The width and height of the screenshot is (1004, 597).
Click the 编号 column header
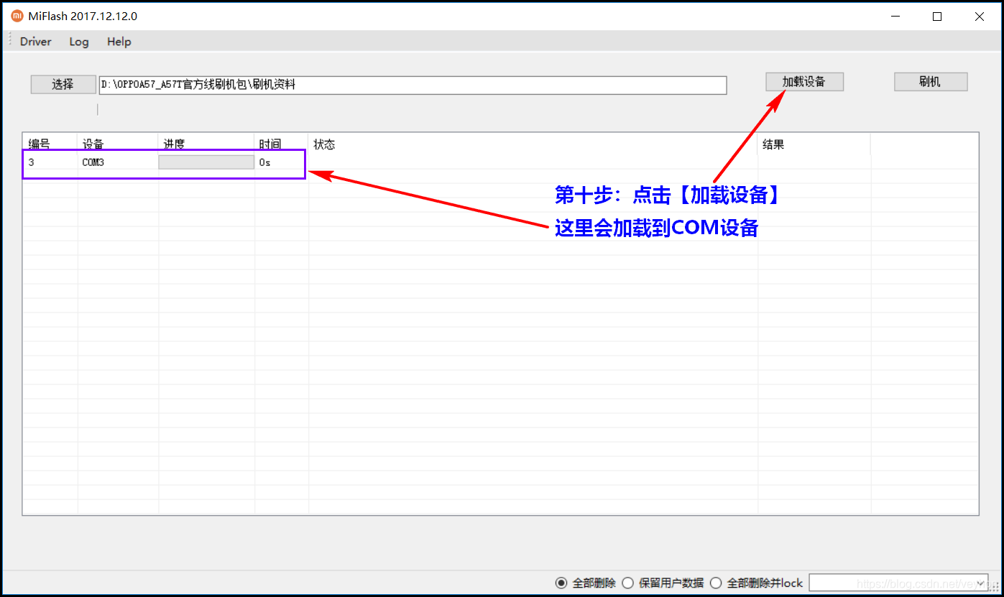(50, 144)
